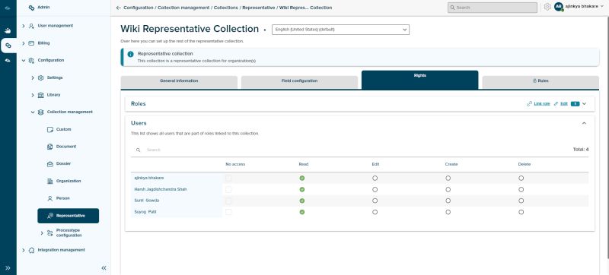
Task: Select Edit for ajinkya bhakare
Action: 375,179
